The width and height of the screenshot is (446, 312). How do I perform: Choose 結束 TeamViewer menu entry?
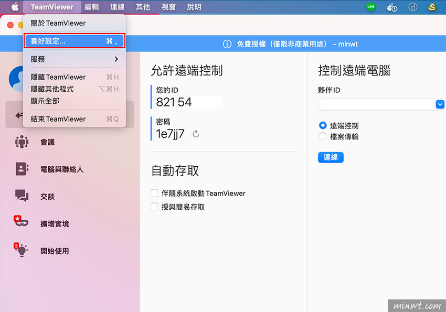click(x=74, y=119)
